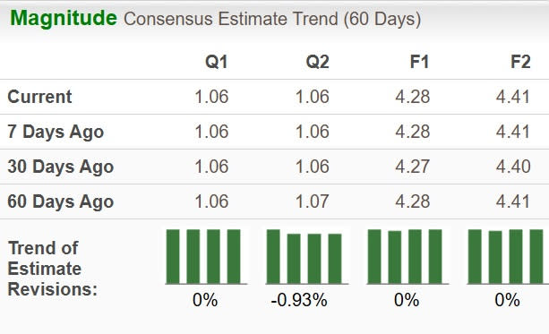Click the Q2 value 1.07 from 60 days ago

(x=313, y=201)
